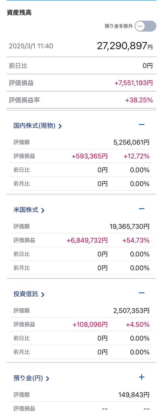Click the chevron next to 預り金(円)
Screen dimensions: 163x413
point(47,379)
